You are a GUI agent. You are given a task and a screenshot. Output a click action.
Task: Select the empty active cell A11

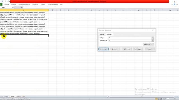(x=24, y=36)
